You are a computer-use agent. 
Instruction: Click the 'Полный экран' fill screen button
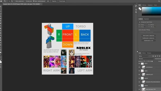[62, 1]
